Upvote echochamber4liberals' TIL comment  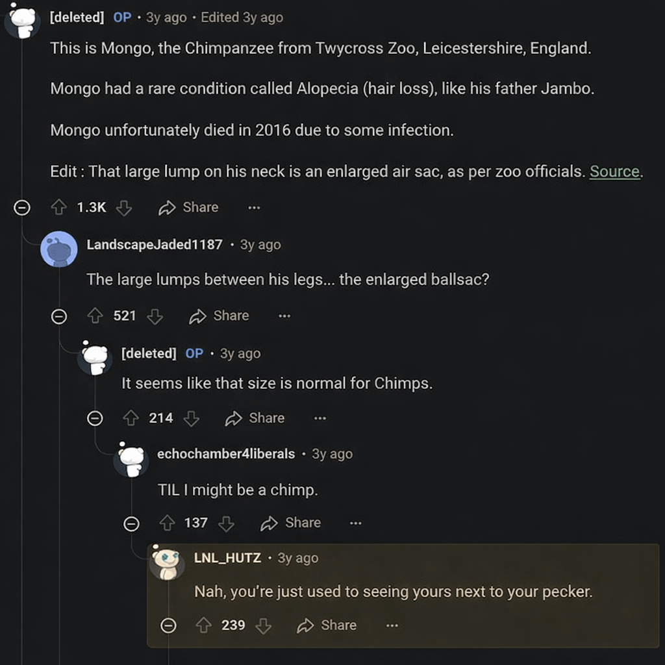coord(167,523)
